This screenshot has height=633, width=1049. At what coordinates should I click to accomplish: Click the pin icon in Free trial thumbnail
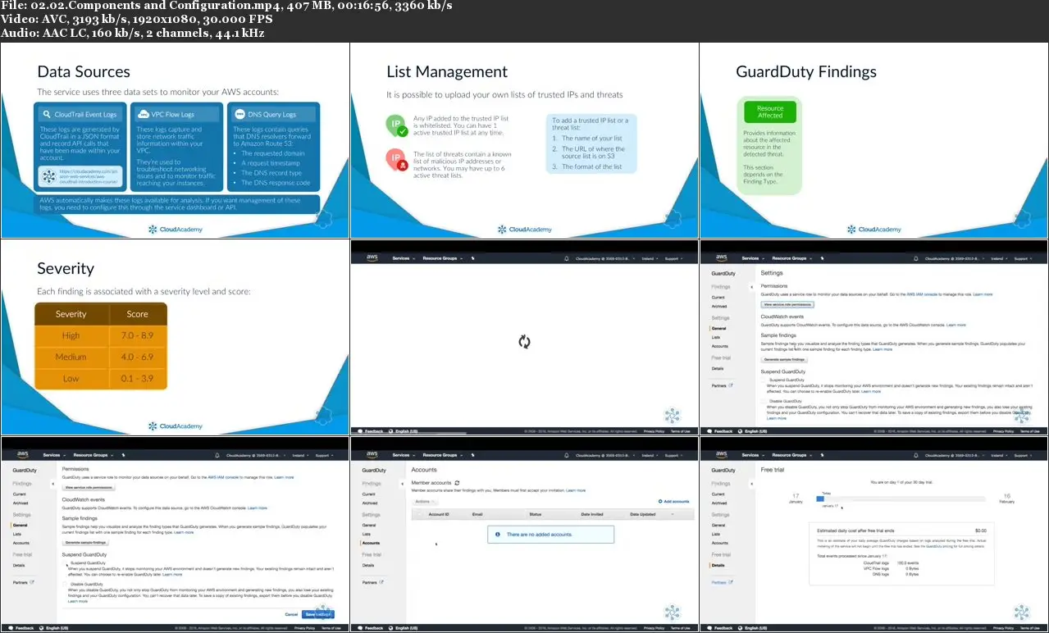pos(822,455)
